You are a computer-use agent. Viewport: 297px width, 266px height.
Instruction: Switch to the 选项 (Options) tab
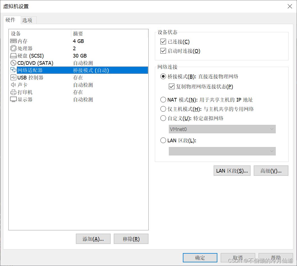[x=27, y=20]
